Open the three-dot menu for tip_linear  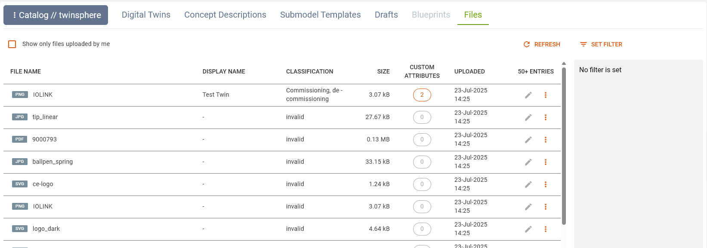click(546, 117)
